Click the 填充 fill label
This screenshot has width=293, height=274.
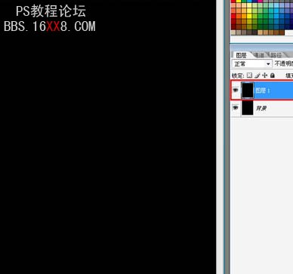289,75
